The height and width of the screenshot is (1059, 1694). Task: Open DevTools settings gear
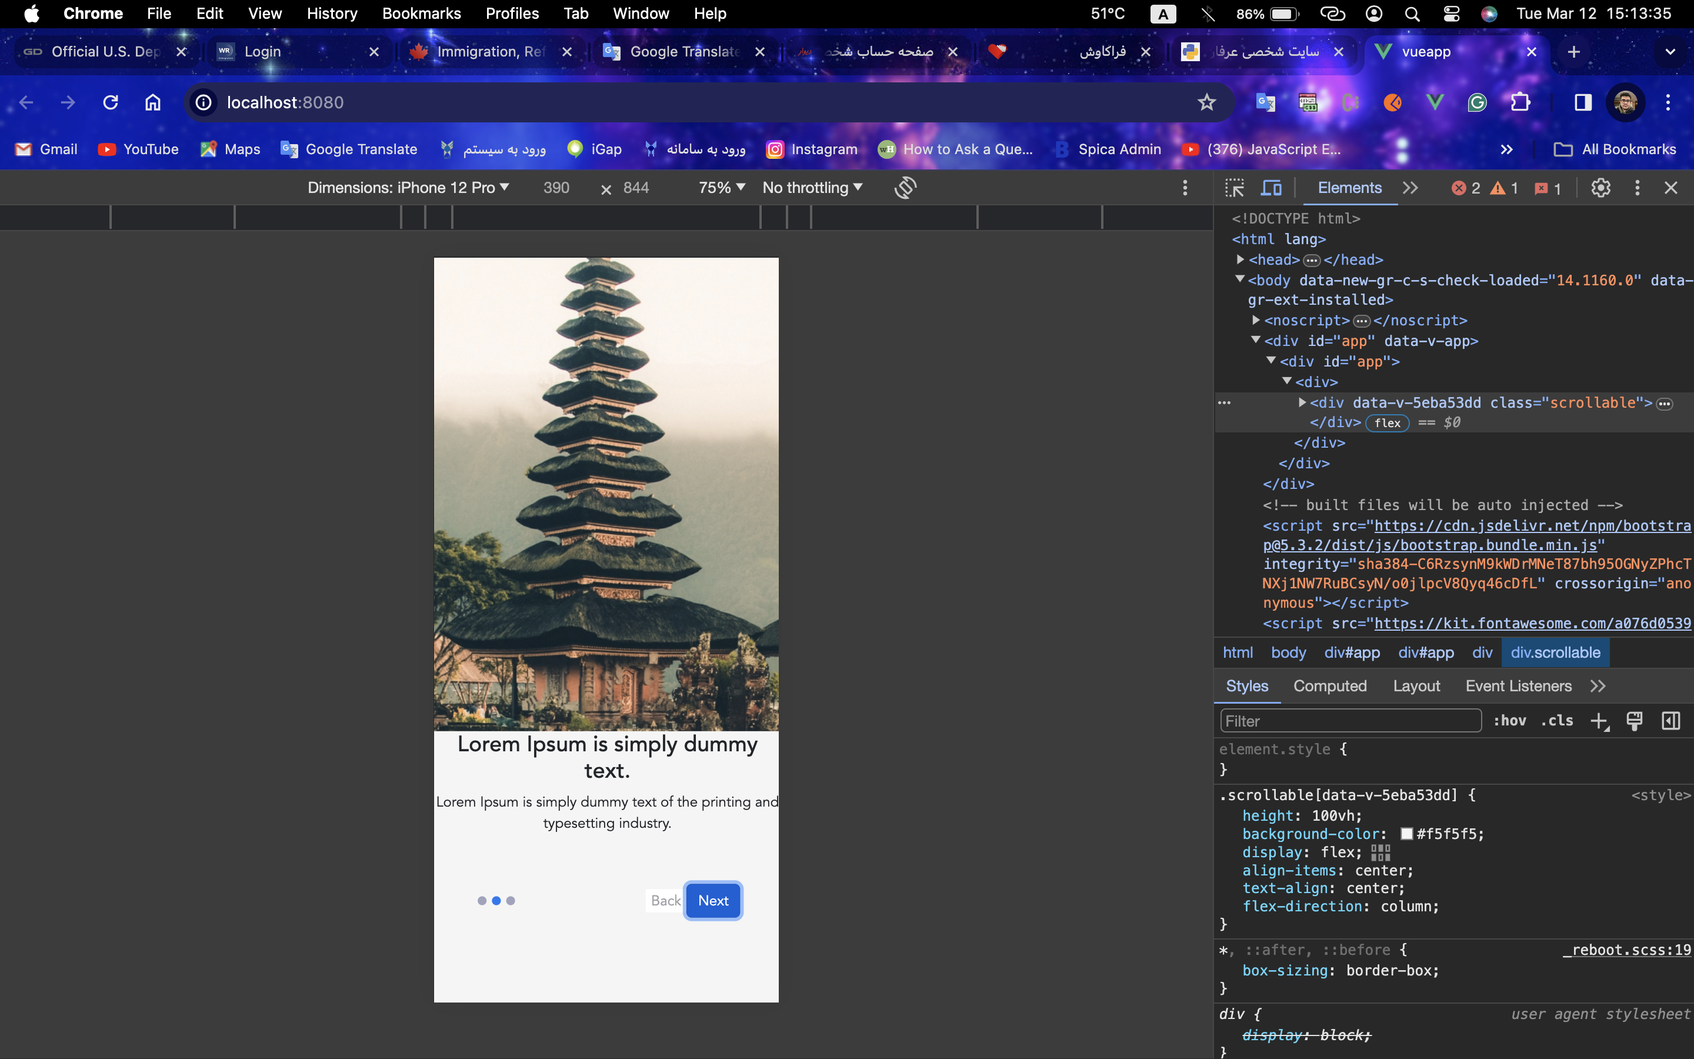point(1600,188)
